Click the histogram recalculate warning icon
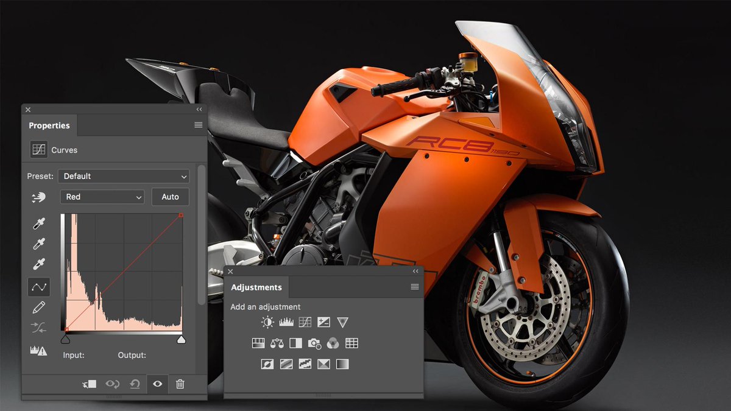 point(38,350)
